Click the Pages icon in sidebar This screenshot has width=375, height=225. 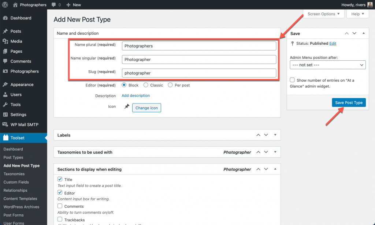[x=5, y=51]
